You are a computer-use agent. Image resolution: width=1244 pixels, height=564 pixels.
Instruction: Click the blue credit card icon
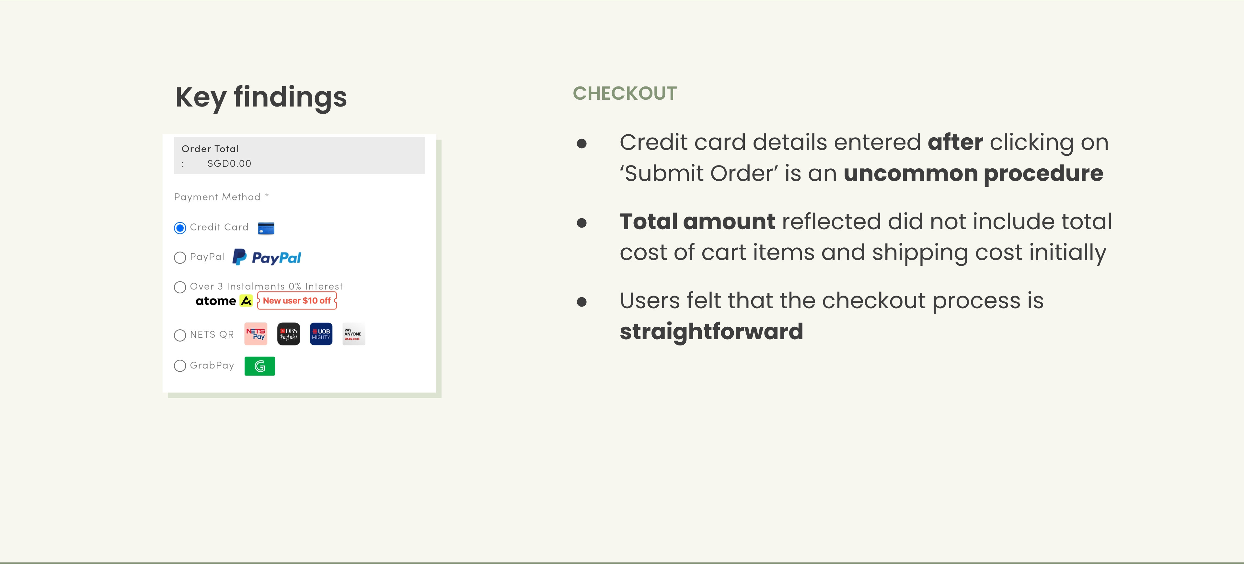tap(266, 228)
